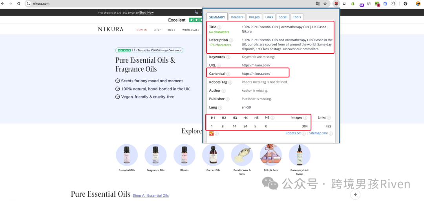Viewport: 424px width, 201px height.
Task: Switch to the Links tab
Action: click(x=269, y=17)
